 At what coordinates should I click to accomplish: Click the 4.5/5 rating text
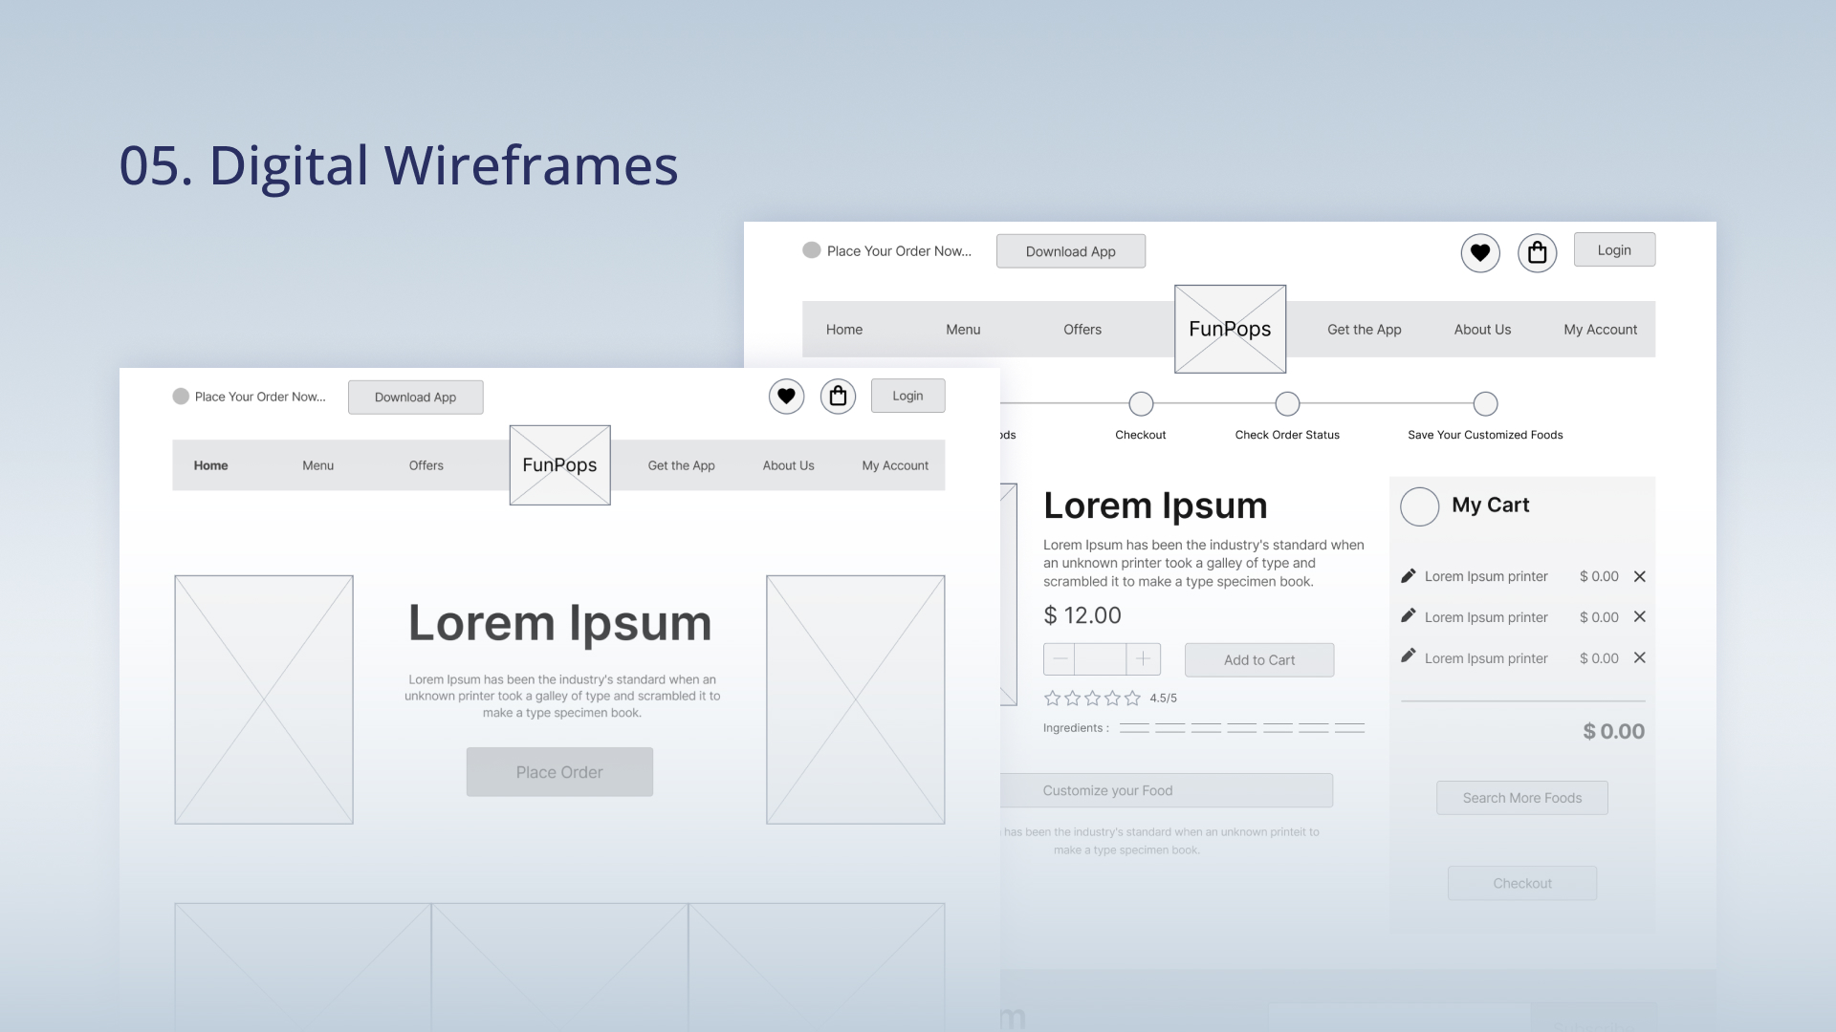1164,699
